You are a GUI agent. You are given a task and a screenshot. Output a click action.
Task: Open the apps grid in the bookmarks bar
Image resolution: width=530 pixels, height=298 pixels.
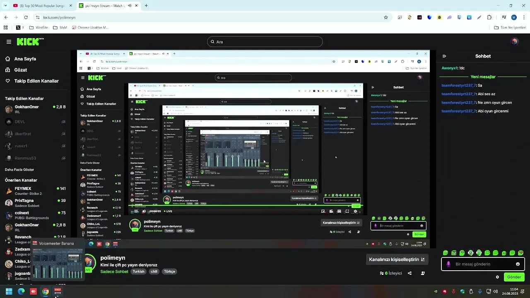pos(6,28)
